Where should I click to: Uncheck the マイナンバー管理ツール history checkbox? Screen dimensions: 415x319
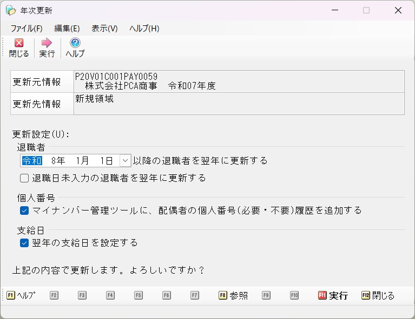point(24,211)
